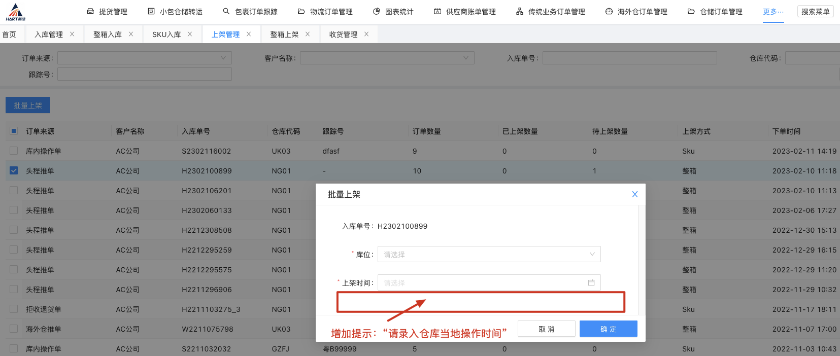Close the 入库管理 tab using its X

[72, 34]
